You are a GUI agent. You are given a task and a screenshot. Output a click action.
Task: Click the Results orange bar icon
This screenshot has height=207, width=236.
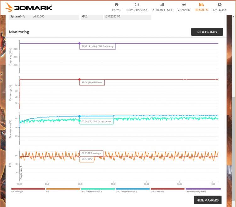[201, 4]
